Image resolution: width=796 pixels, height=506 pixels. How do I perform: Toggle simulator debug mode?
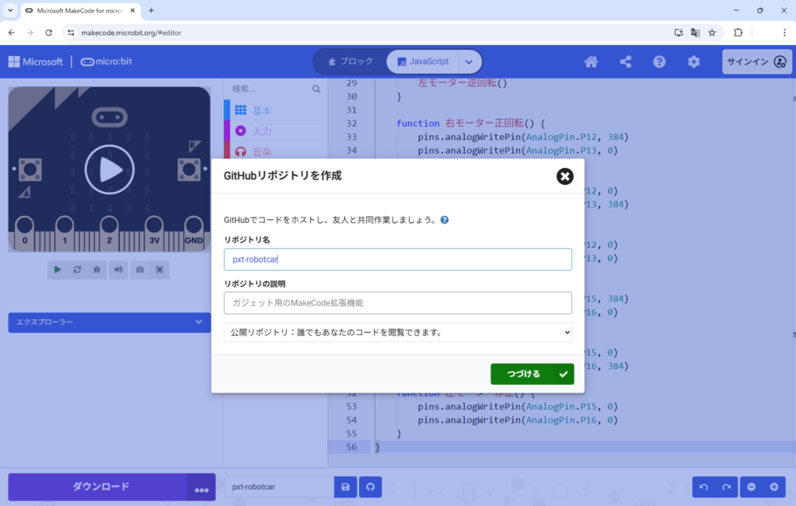coord(97,270)
